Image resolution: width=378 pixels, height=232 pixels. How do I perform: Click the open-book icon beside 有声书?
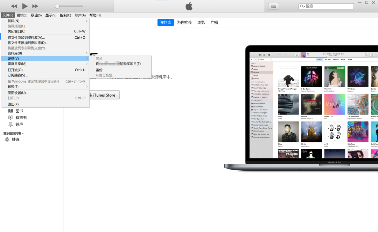10,118
